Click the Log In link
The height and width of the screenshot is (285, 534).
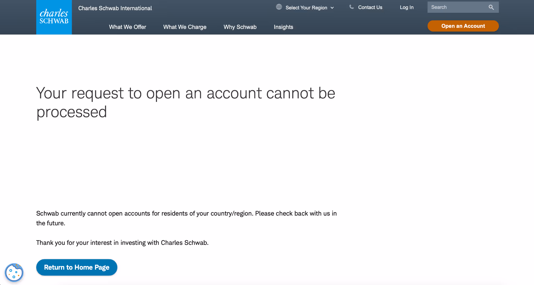point(406,7)
